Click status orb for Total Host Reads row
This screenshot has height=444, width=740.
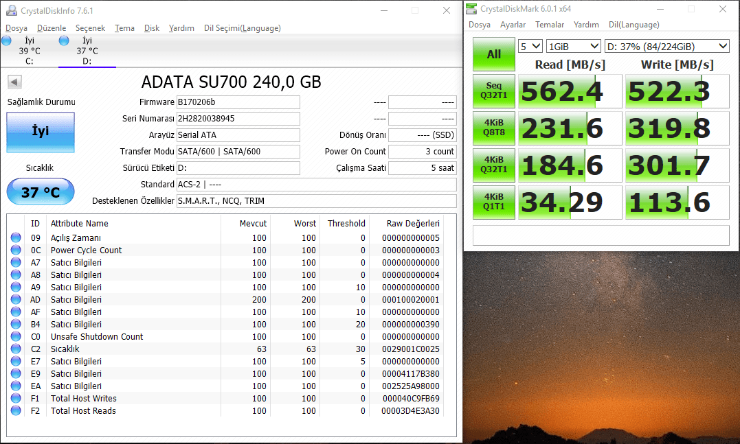click(x=16, y=411)
